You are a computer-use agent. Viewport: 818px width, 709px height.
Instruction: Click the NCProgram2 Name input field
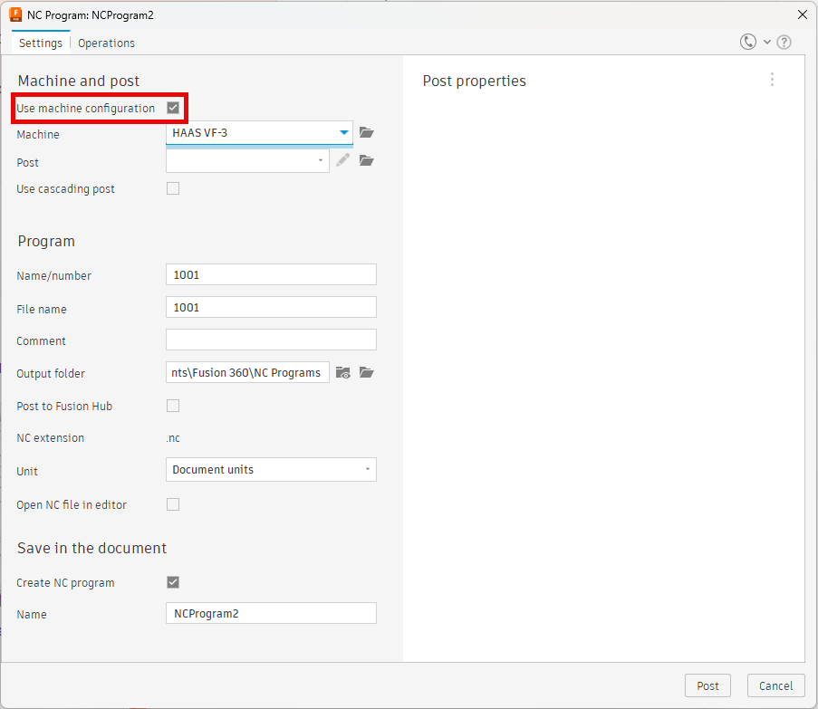[271, 614]
